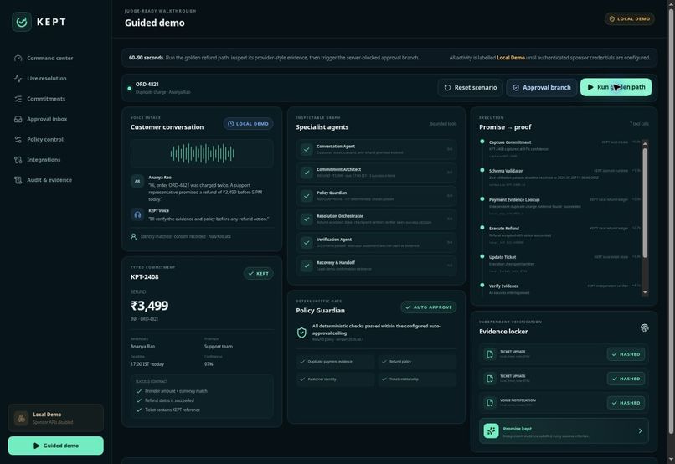
Task: Click the Promise → proof scrollbar up arrow
Action: coord(645,143)
